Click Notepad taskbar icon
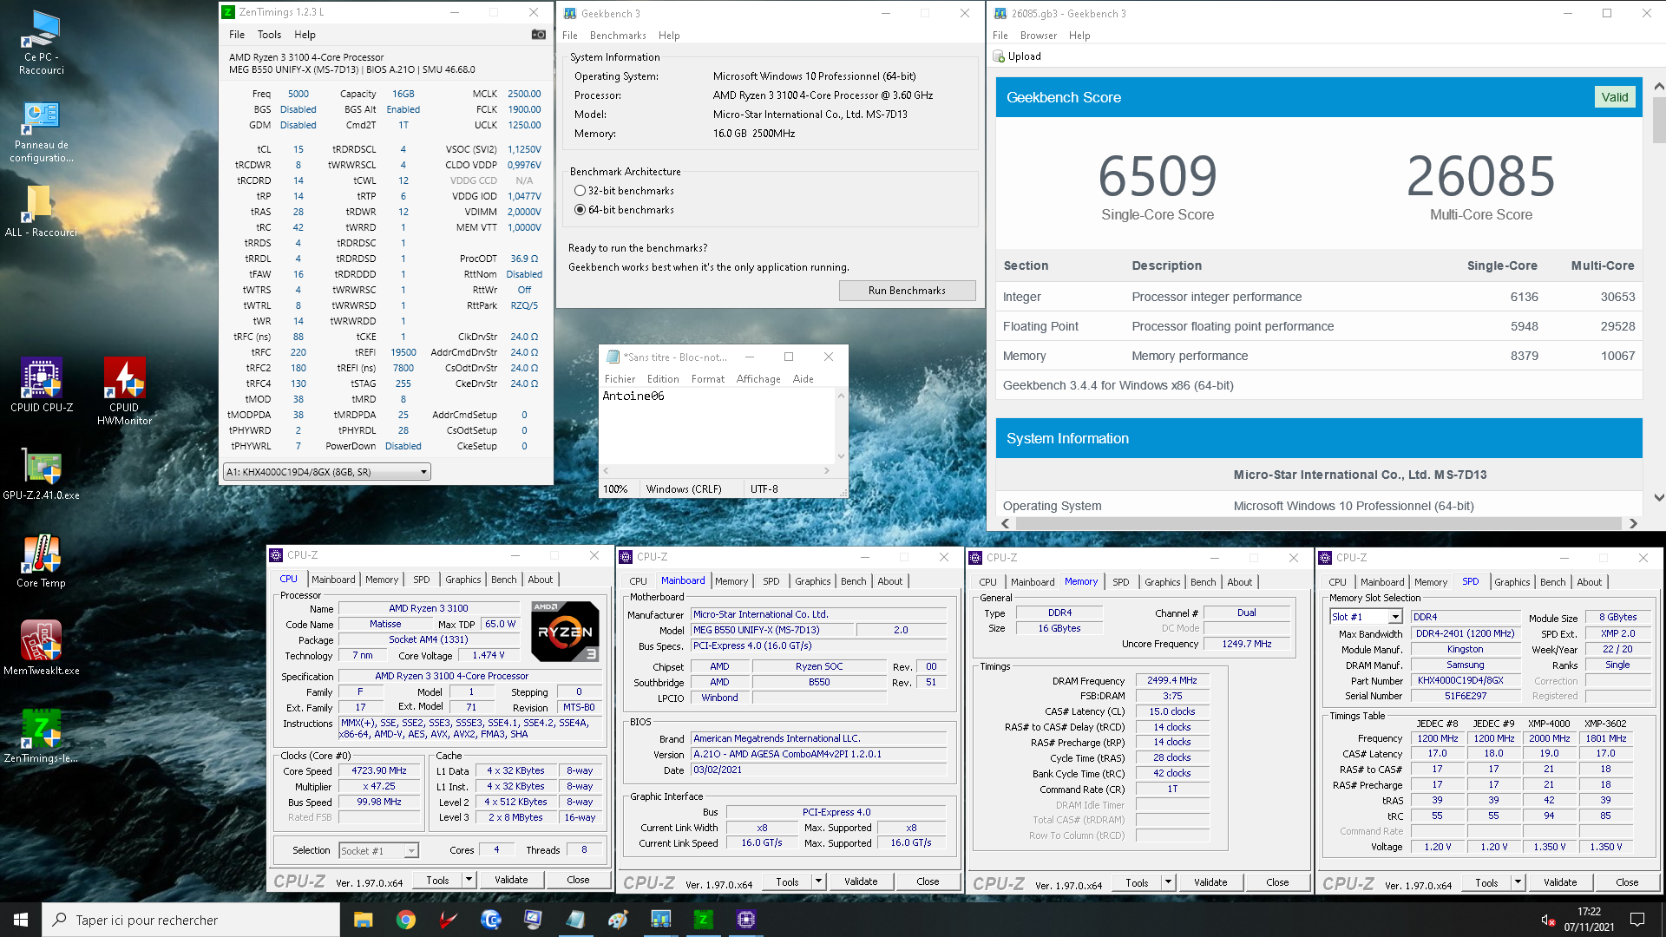 click(575, 920)
